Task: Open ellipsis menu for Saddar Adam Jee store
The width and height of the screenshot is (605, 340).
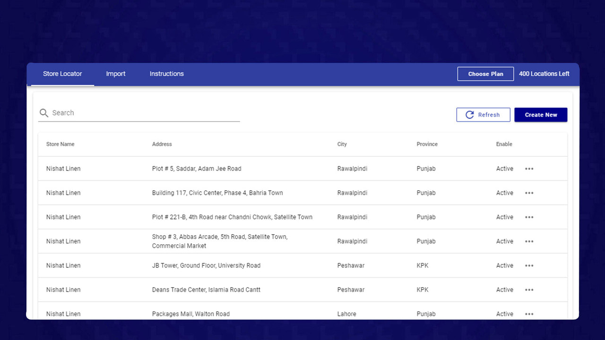Action: coord(529,169)
